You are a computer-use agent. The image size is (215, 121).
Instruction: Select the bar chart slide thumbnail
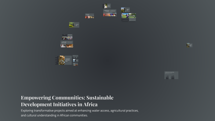(x=171, y=75)
